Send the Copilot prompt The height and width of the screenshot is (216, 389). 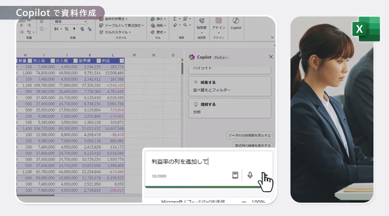click(265, 175)
